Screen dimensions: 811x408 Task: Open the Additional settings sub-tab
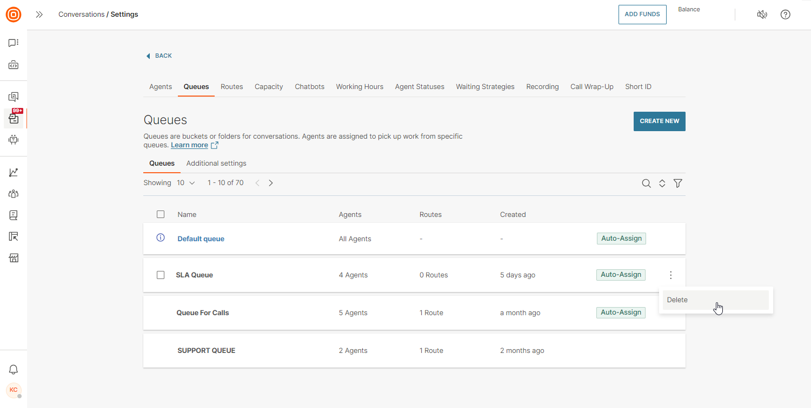216,163
